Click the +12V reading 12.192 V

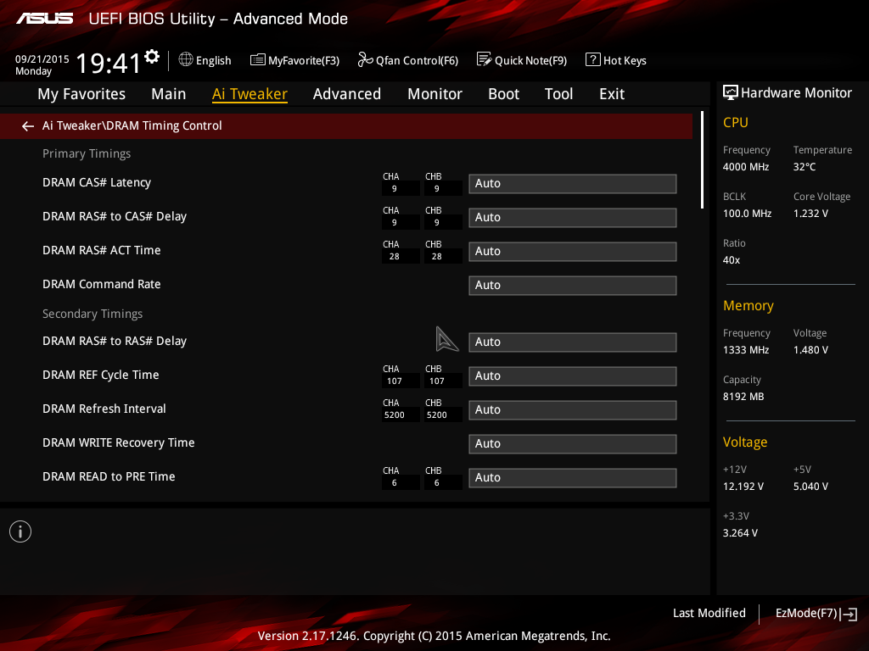(743, 486)
